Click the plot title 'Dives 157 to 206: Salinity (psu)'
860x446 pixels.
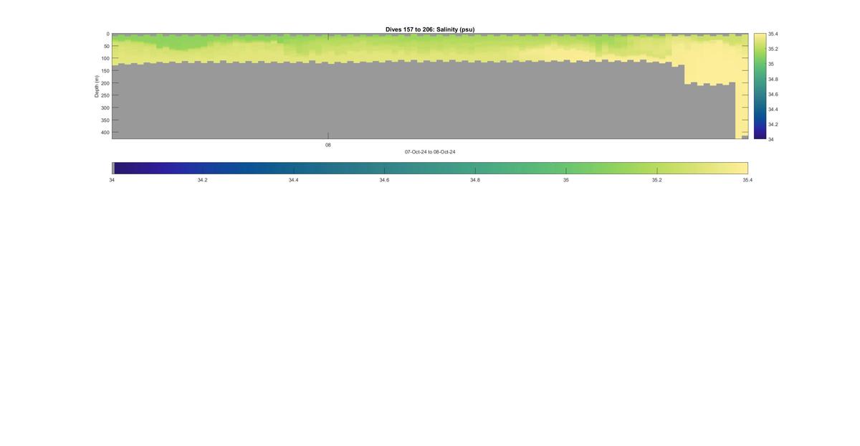pos(430,29)
